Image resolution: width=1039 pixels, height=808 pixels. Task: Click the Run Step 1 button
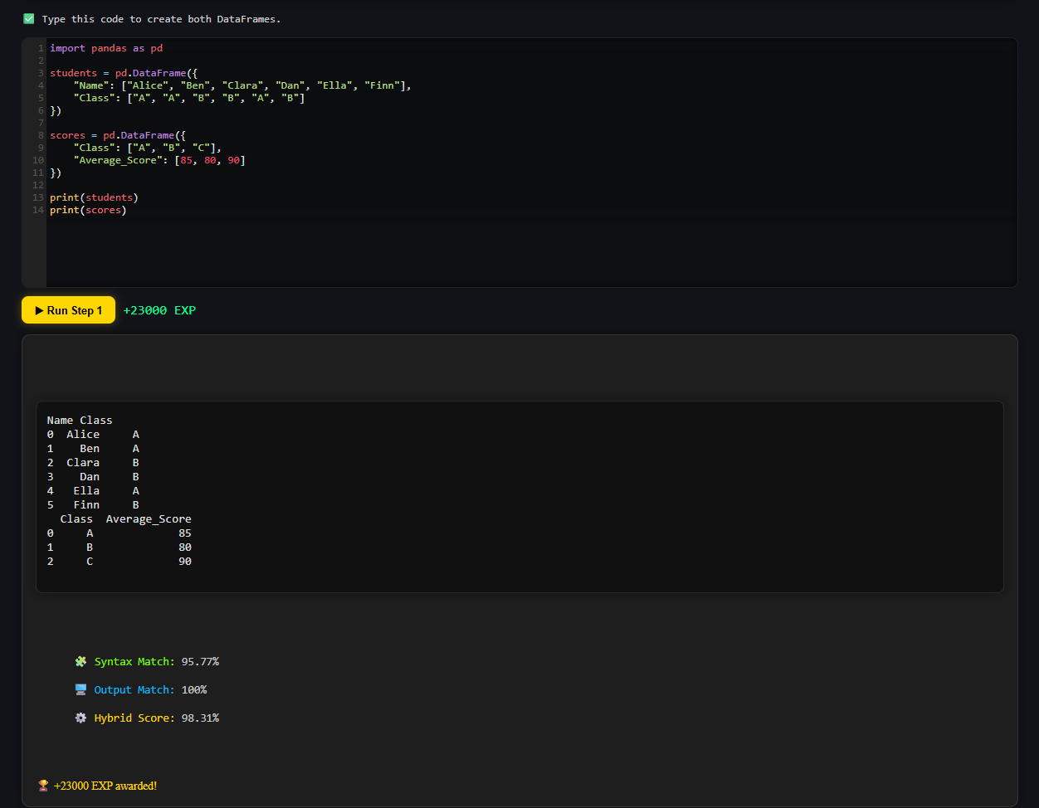pos(68,310)
